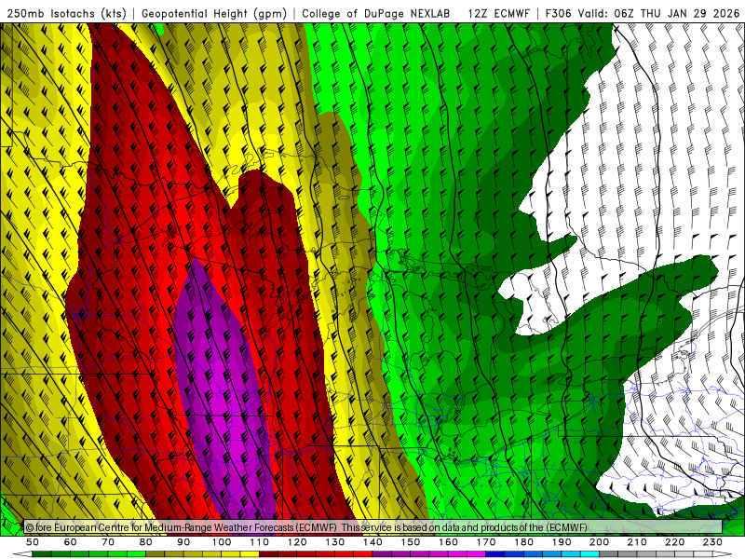Select the gray 200-knot legend swatch
Image resolution: width=745 pixels, height=559 pixels.
tap(609, 554)
